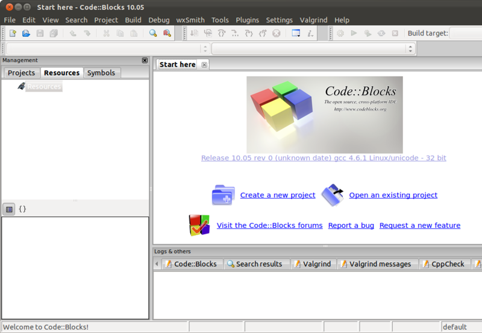Open the right code-completion function dropdown
This screenshot has height=333, width=482.
click(313, 49)
